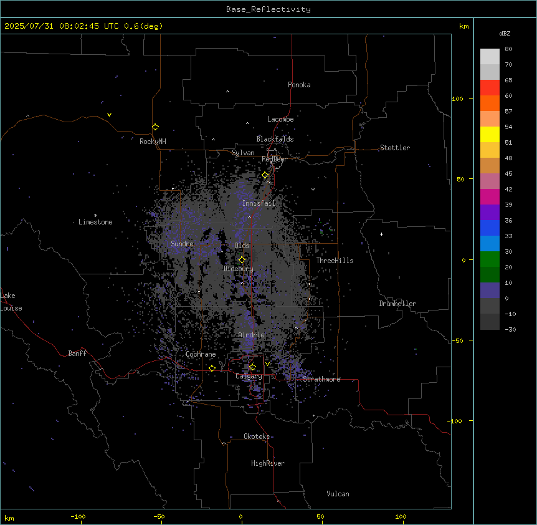Click the Limestone label
This screenshot has width=537, height=525.
[x=95, y=222]
